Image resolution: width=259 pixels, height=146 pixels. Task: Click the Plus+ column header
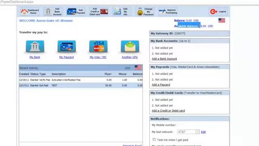coord(108,74)
